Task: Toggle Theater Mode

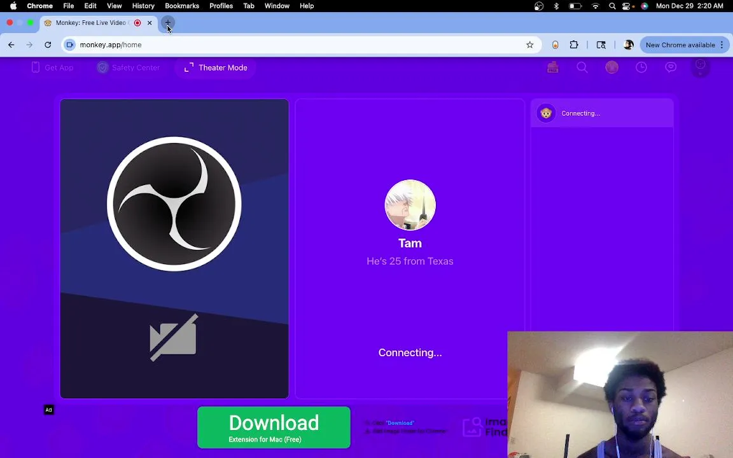Action: (x=216, y=67)
